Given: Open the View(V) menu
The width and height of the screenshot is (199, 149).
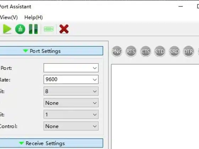Looking at the screenshot, I should click(9, 17).
